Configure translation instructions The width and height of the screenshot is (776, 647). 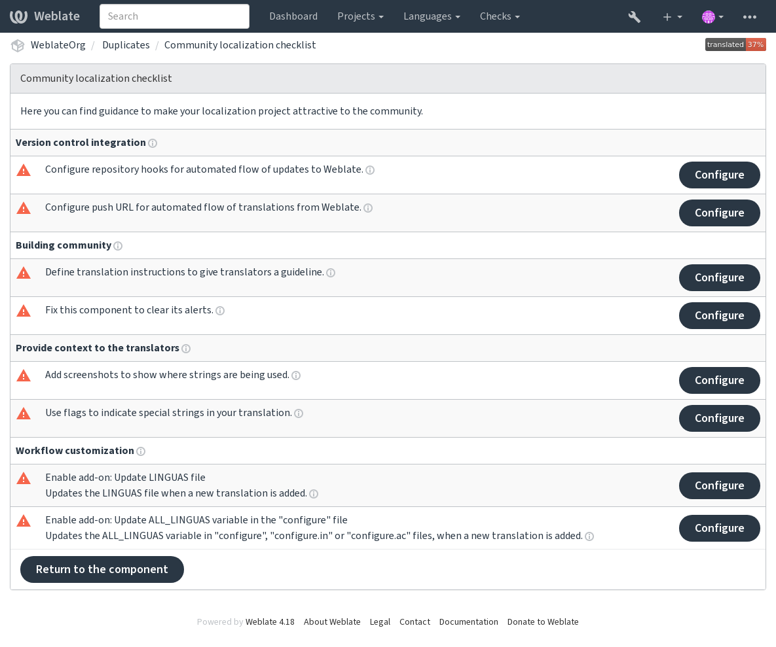[x=719, y=278]
